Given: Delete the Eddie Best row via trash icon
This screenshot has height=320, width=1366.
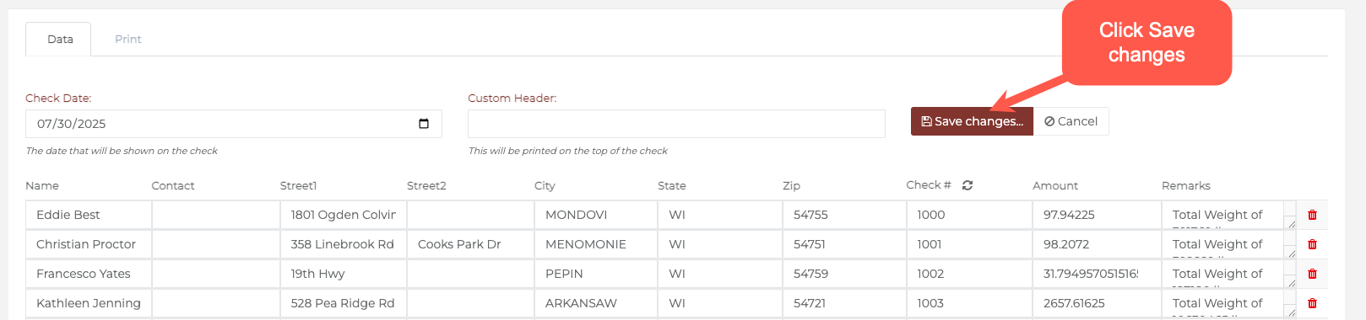Looking at the screenshot, I should coord(1312,215).
